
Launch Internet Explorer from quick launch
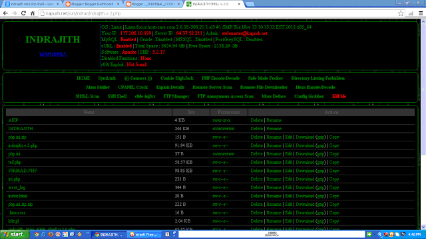(x=43, y=234)
